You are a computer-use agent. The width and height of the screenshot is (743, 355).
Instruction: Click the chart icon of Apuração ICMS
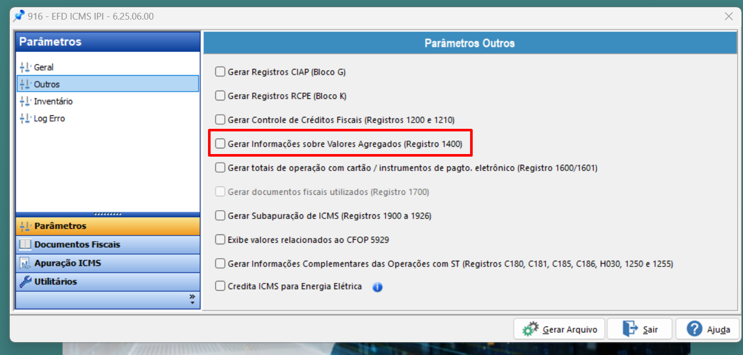point(25,263)
